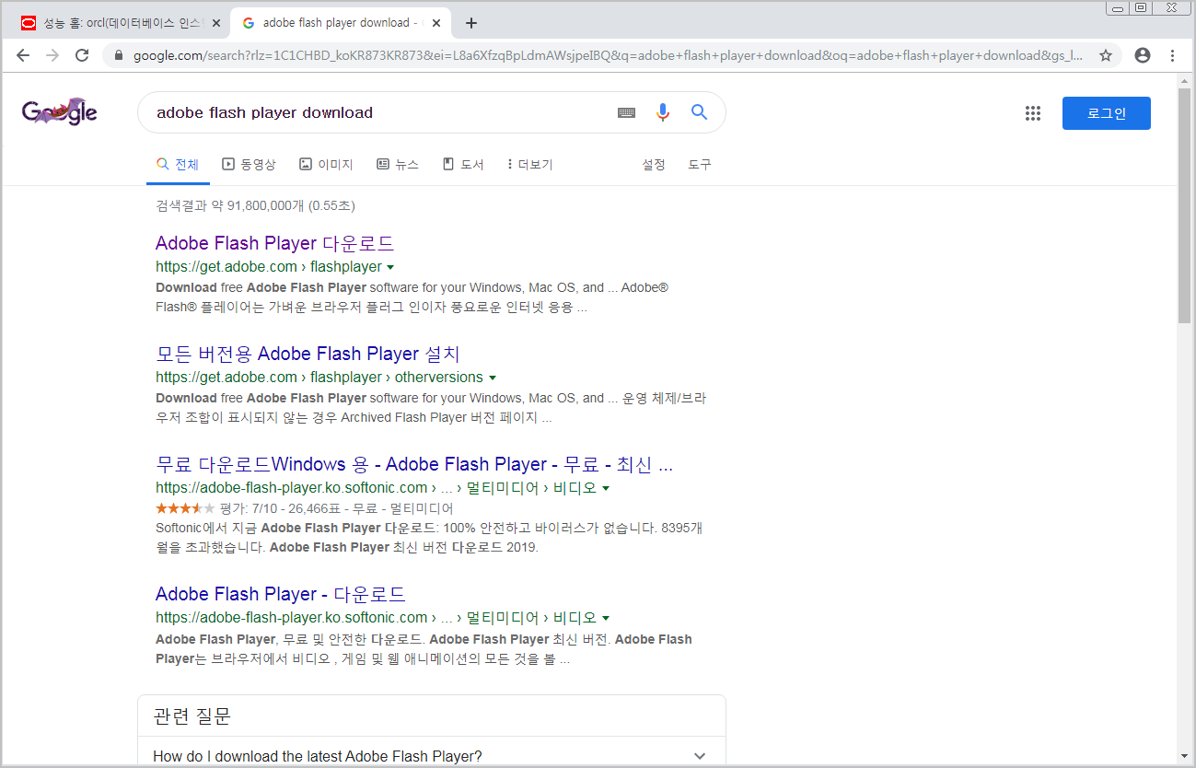Image resolution: width=1196 pixels, height=768 pixels.
Task: Open a new tab with plus icon
Action: coord(471,23)
